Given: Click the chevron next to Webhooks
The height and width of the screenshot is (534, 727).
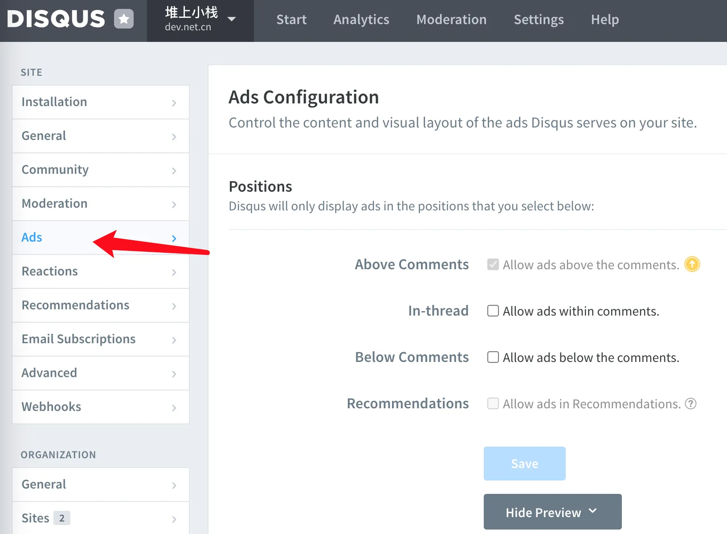Looking at the screenshot, I should pos(174,407).
